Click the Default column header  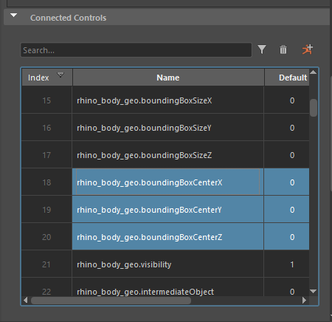(x=287, y=78)
